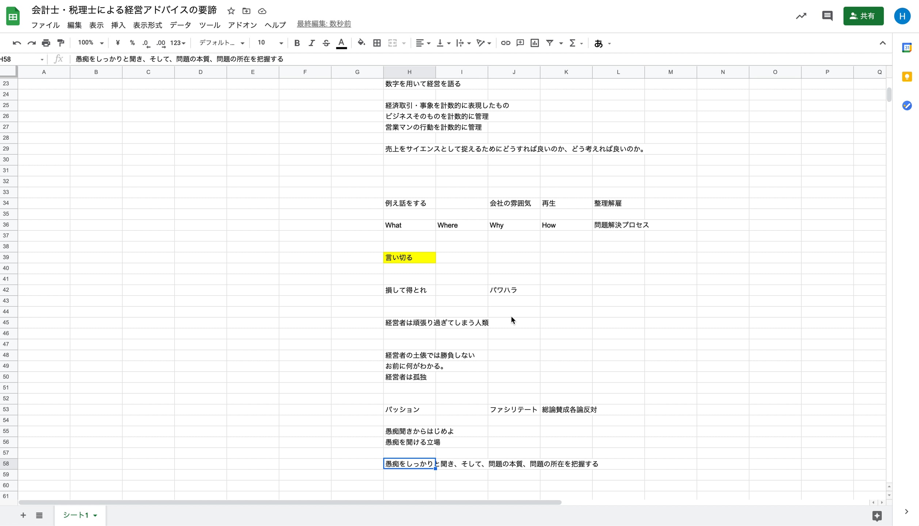Open the データ menu

click(180, 25)
